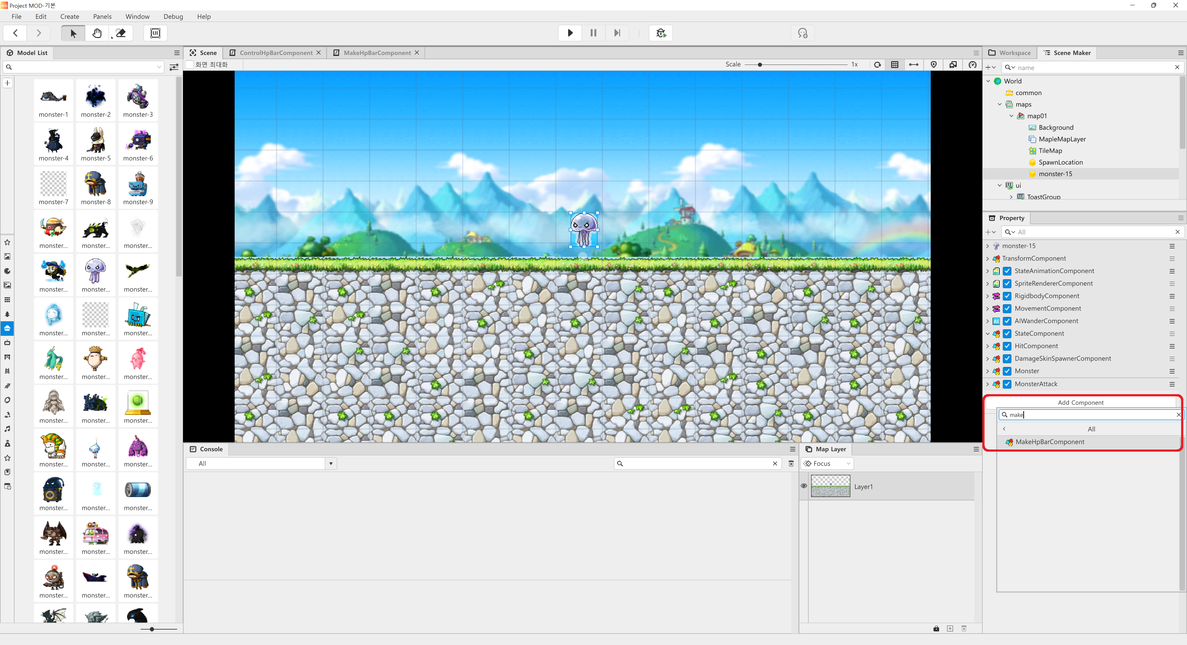Open the Debug menu
1187x645 pixels.
pos(173,17)
